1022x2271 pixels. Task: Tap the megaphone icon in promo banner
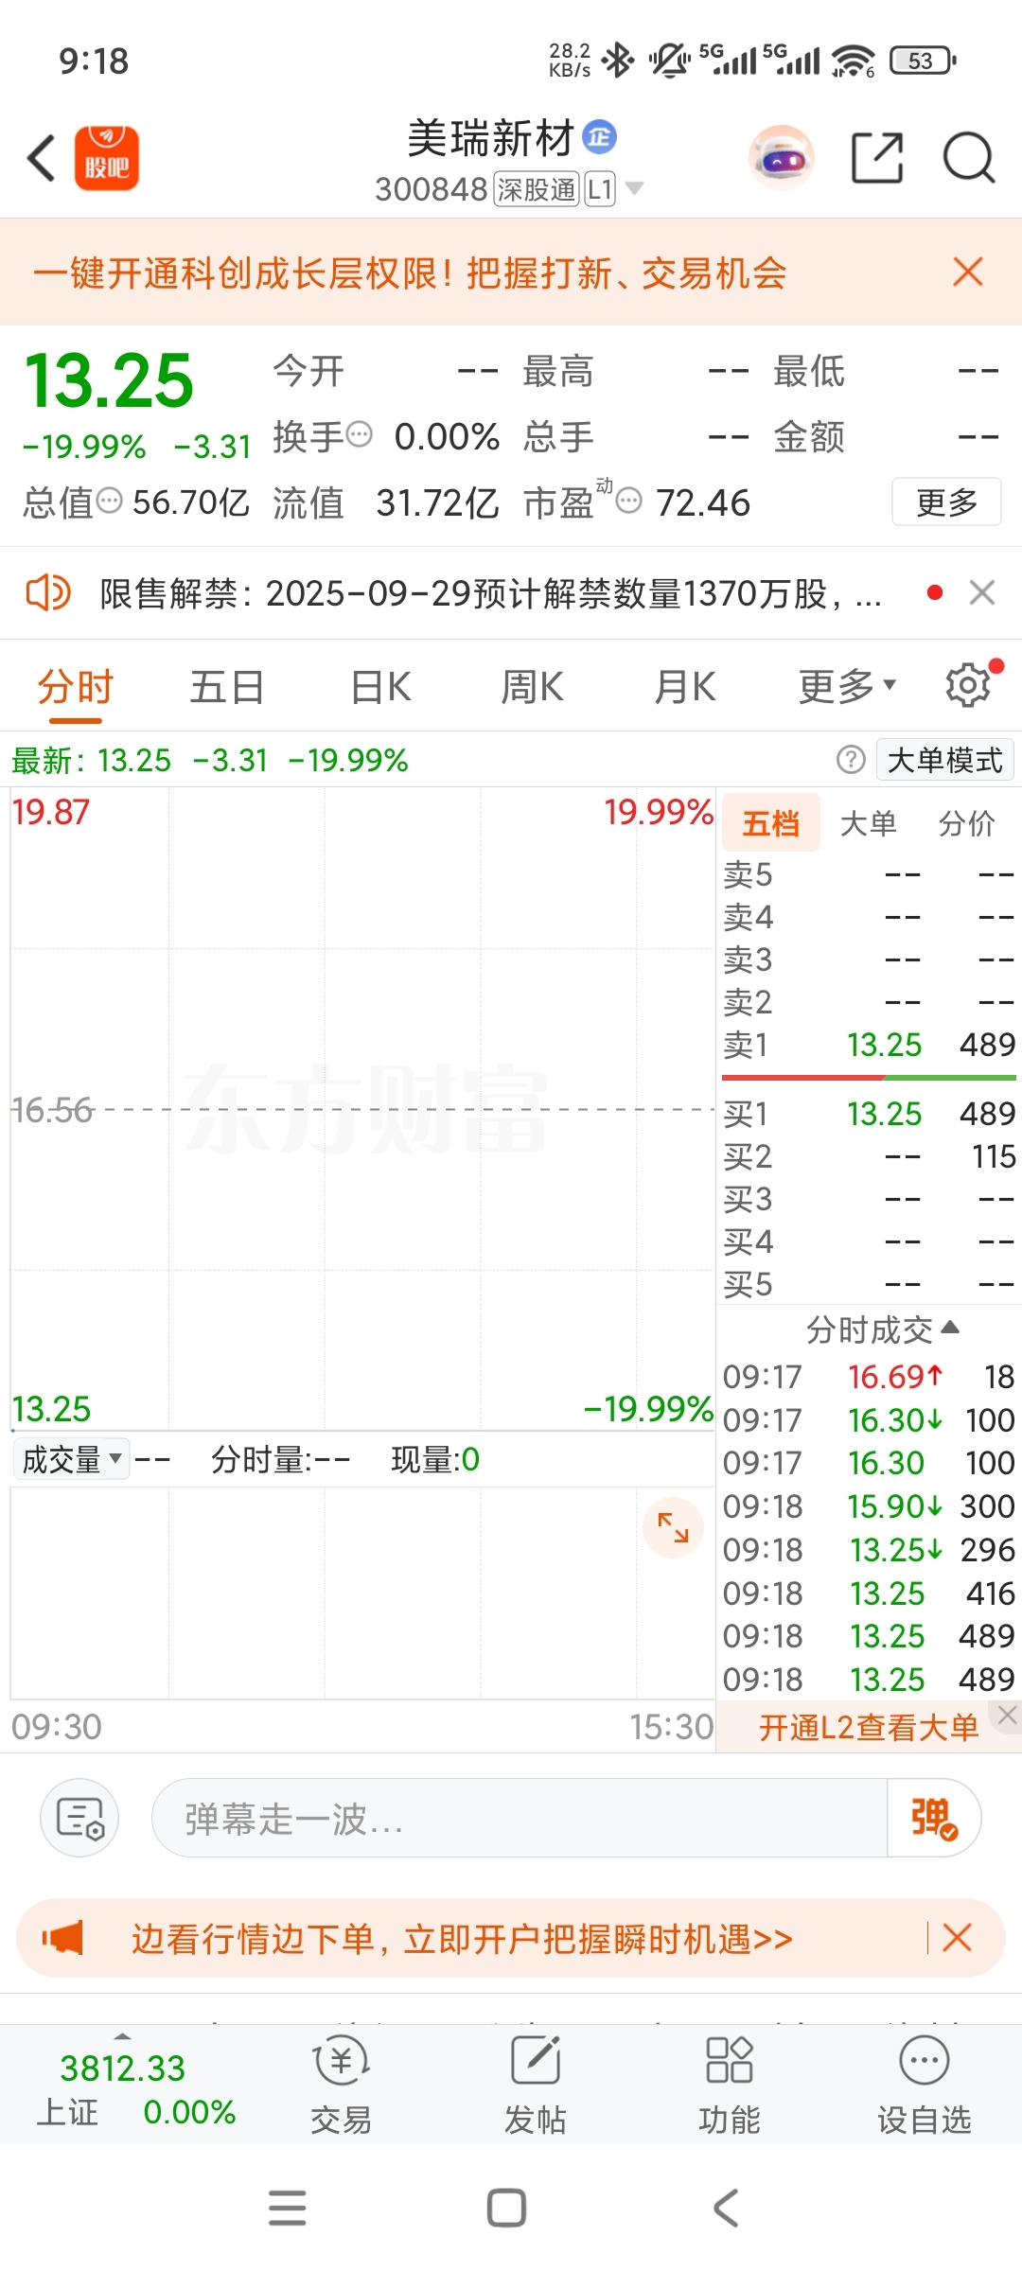point(62,1938)
